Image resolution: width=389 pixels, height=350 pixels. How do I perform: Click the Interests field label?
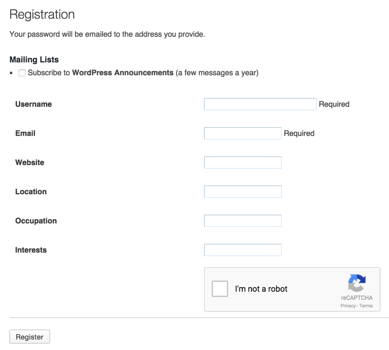point(31,250)
